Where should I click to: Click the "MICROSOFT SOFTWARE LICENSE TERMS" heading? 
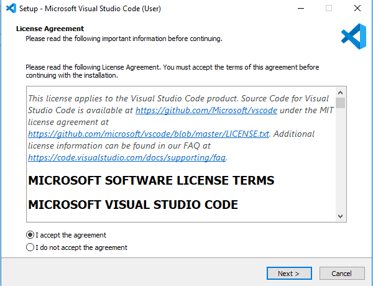(x=151, y=181)
